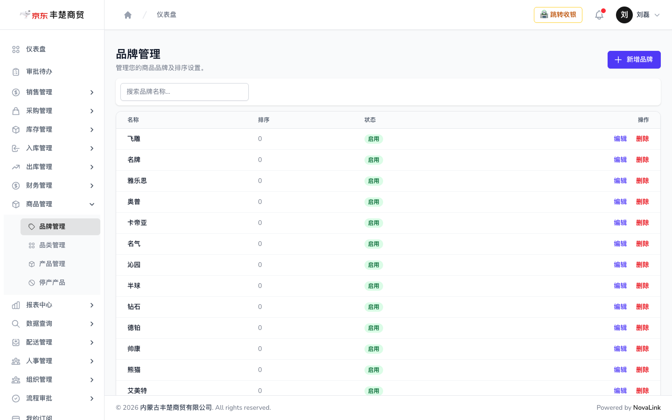Click the 数据查询 magnifier icon
The width and height of the screenshot is (672, 420).
tap(16, 324)
